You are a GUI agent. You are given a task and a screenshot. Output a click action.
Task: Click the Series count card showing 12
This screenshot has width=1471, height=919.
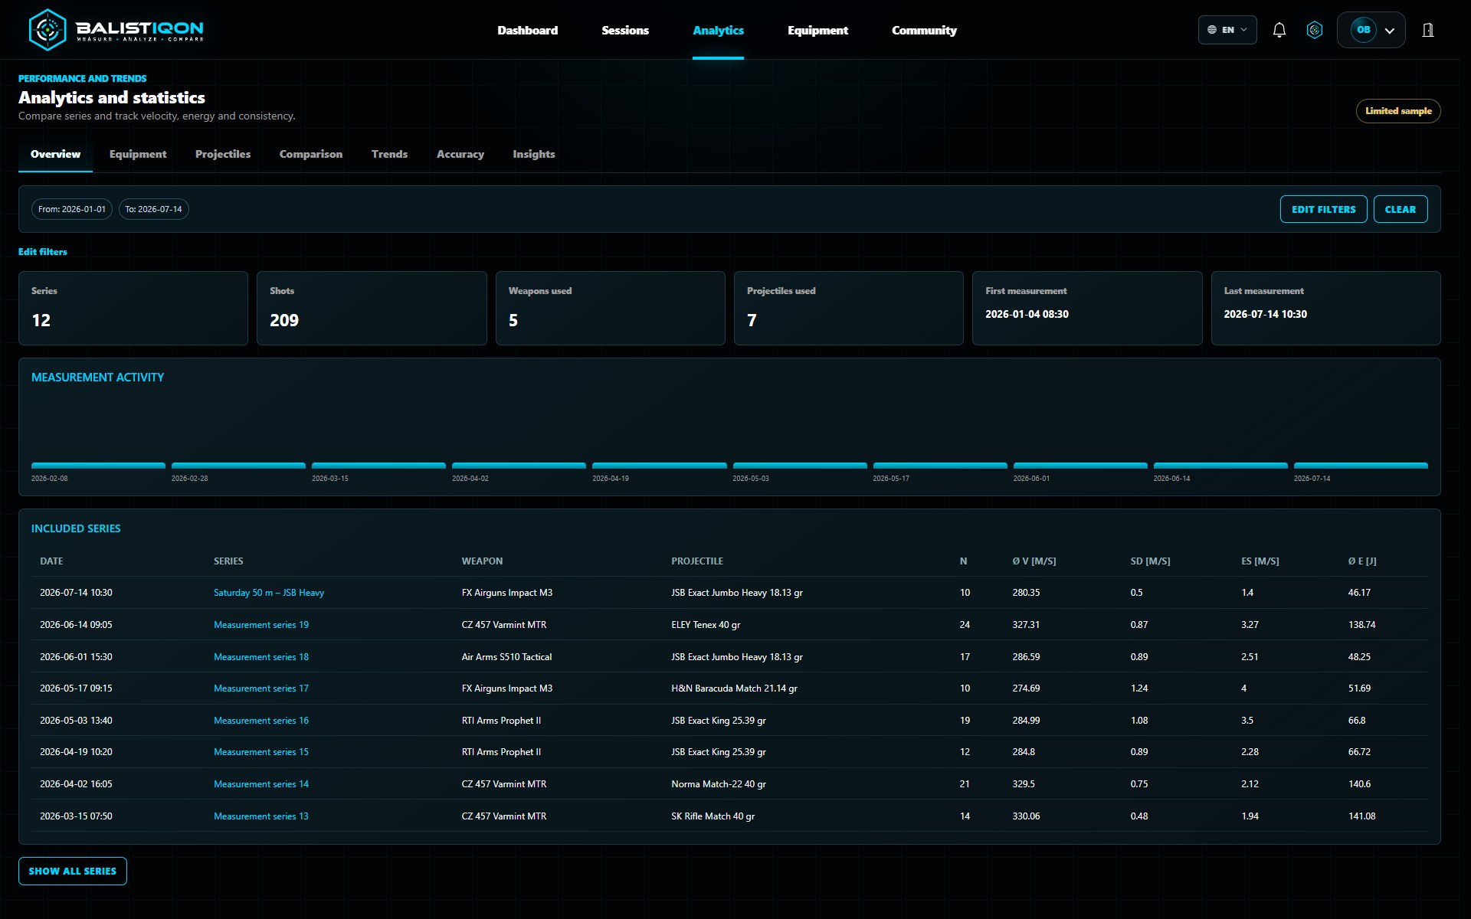pyautogui.click(x=133, y=308)
